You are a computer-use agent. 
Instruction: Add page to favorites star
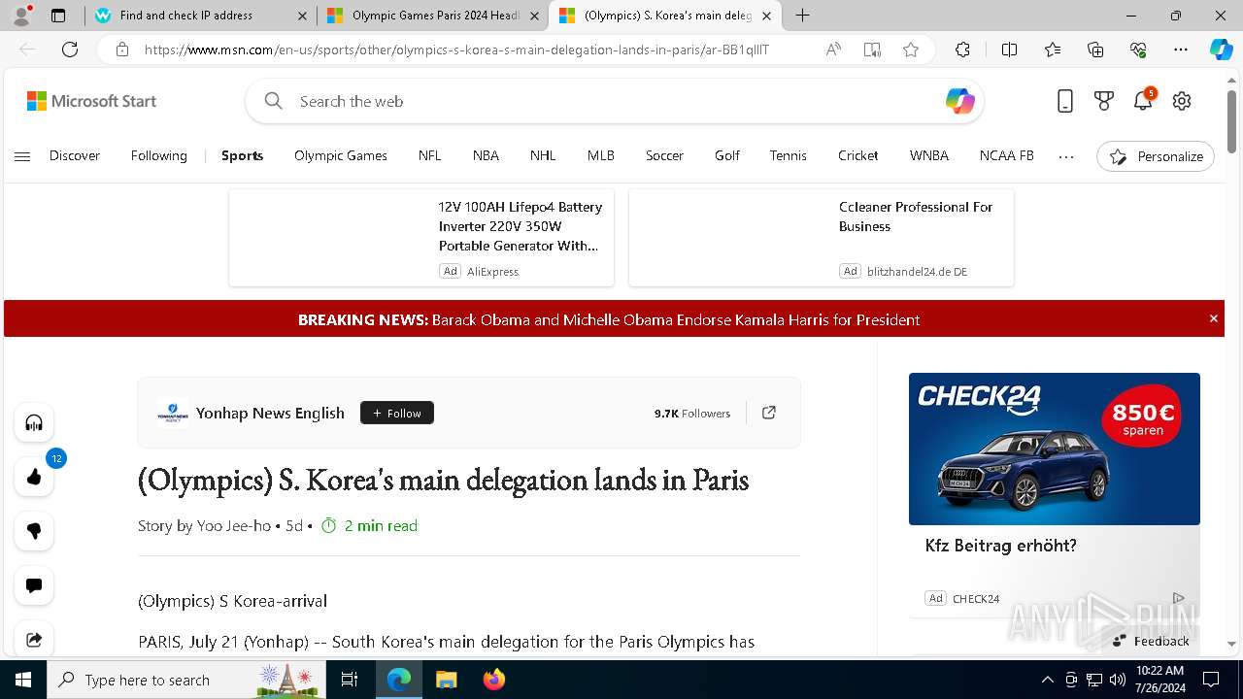[911, 50]
